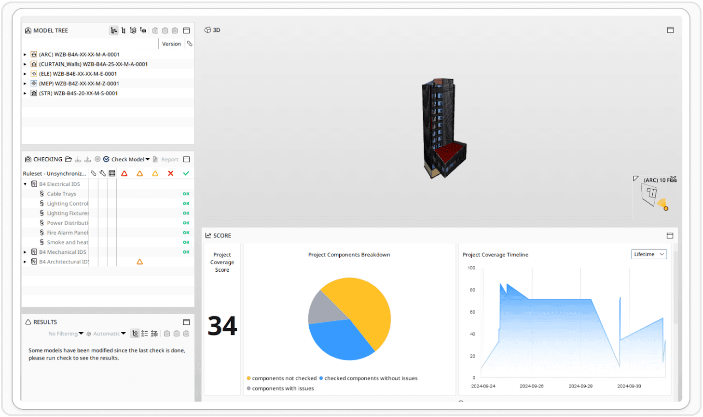Image resolution: width=703 pixels, height=417 pixels.
Task: Click orange warning triangle on B4 Architectural row
Action: coord(139,262)
